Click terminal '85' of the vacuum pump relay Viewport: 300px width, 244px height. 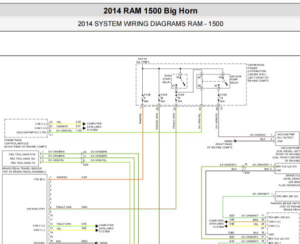pos(199,77)
